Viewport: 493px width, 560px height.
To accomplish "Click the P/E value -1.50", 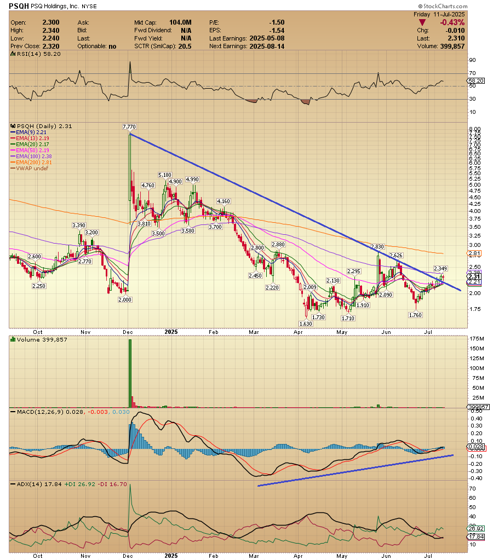I will [x=277, y=22].
